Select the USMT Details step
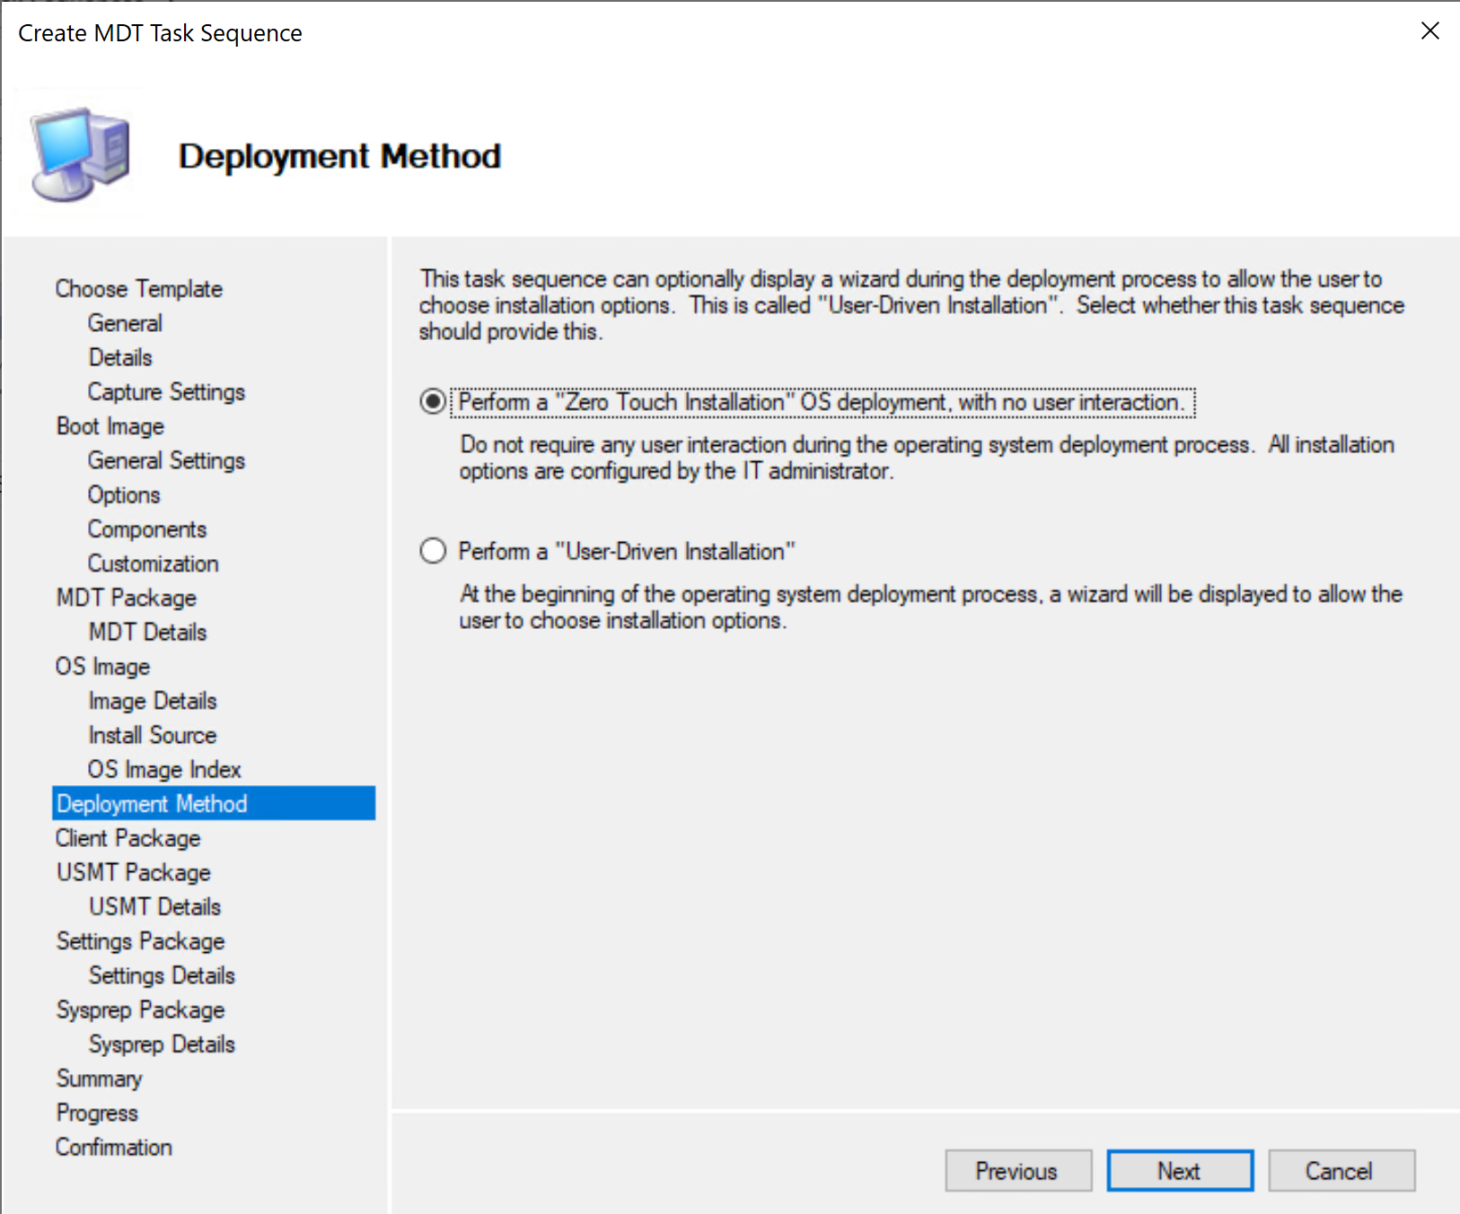 coord(154,906)
